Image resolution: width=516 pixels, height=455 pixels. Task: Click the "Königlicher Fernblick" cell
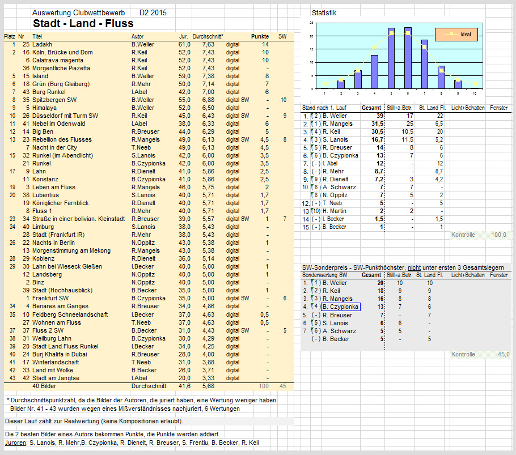(61, 203)
